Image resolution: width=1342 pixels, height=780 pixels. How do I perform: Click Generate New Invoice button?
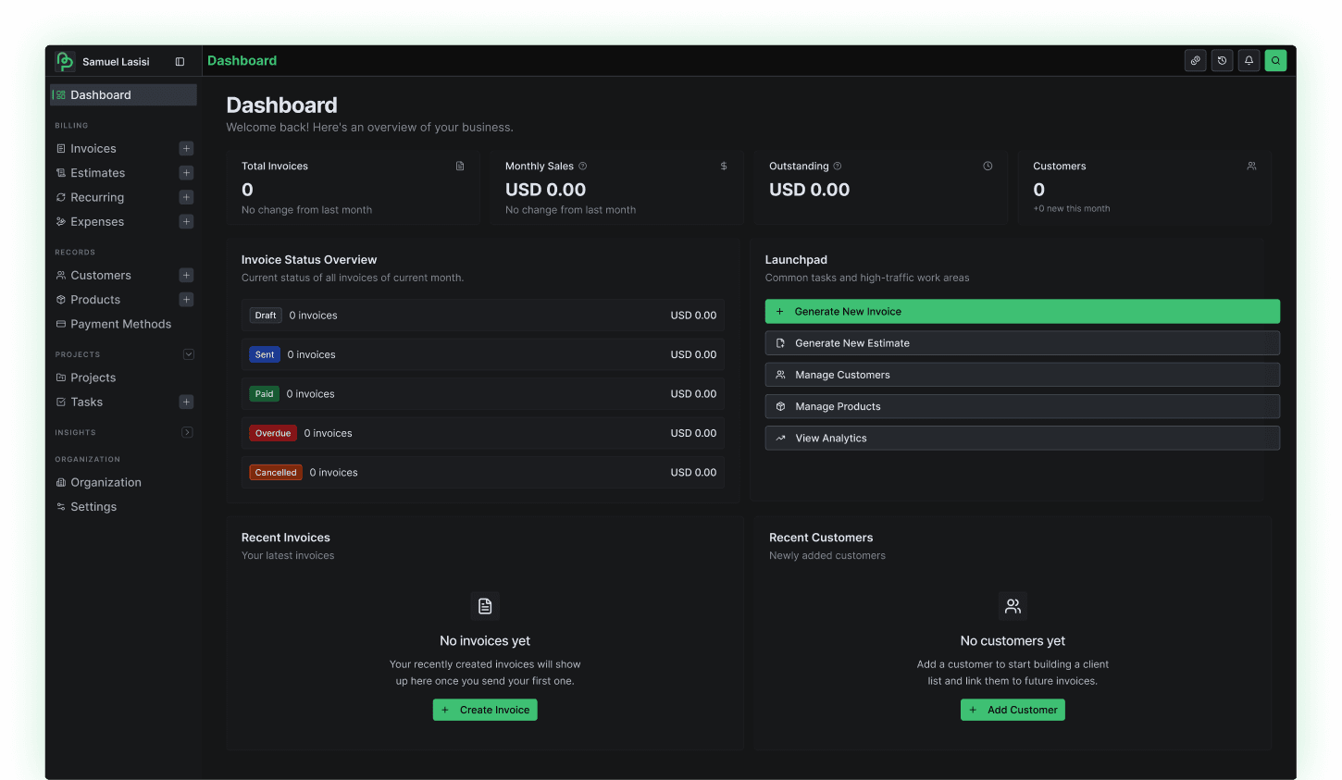pos(1023,312)
